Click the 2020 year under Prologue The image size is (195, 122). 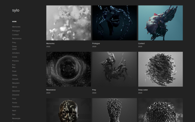pyautogui.click(x=94, y=47)
